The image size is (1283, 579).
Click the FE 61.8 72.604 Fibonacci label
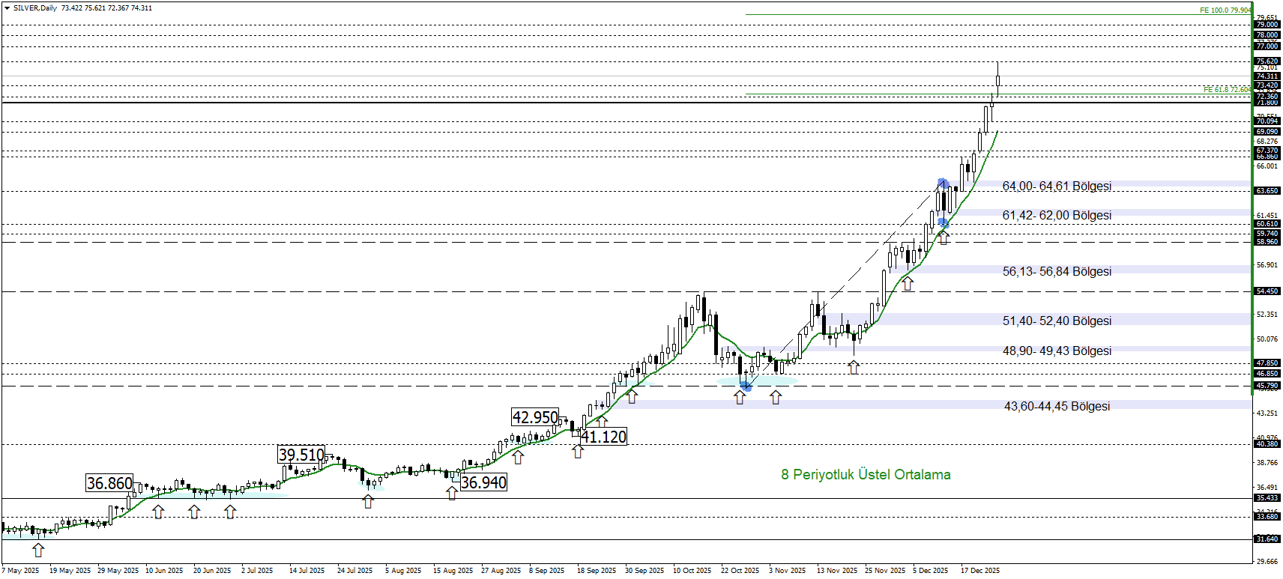coord(1227,90)
